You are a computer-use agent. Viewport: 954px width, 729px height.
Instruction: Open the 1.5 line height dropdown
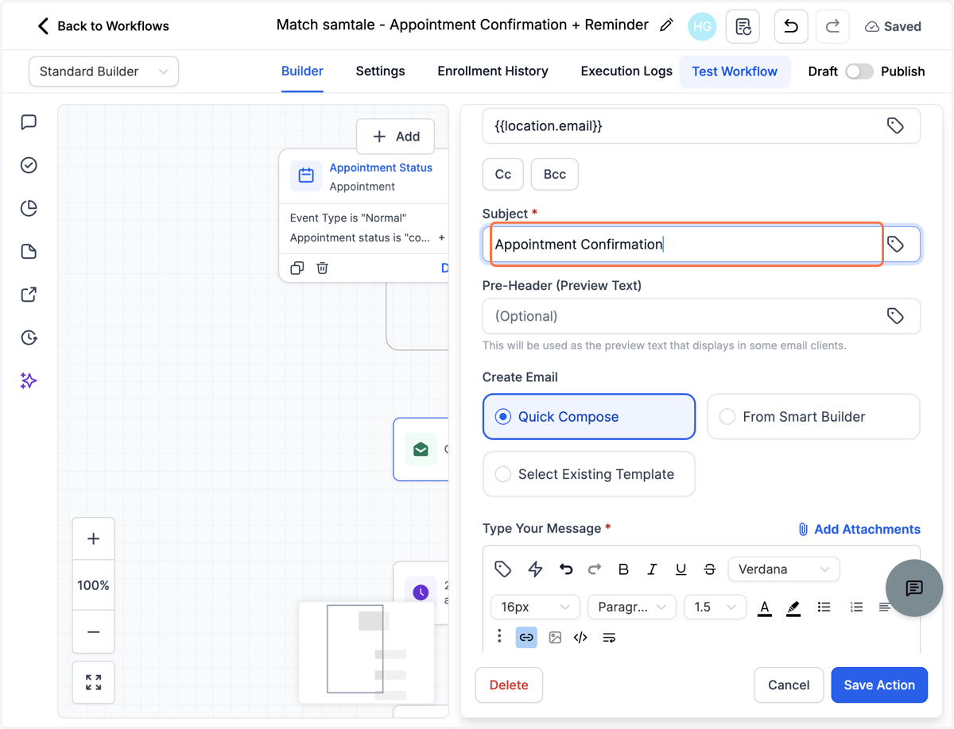tap(715, 607)
